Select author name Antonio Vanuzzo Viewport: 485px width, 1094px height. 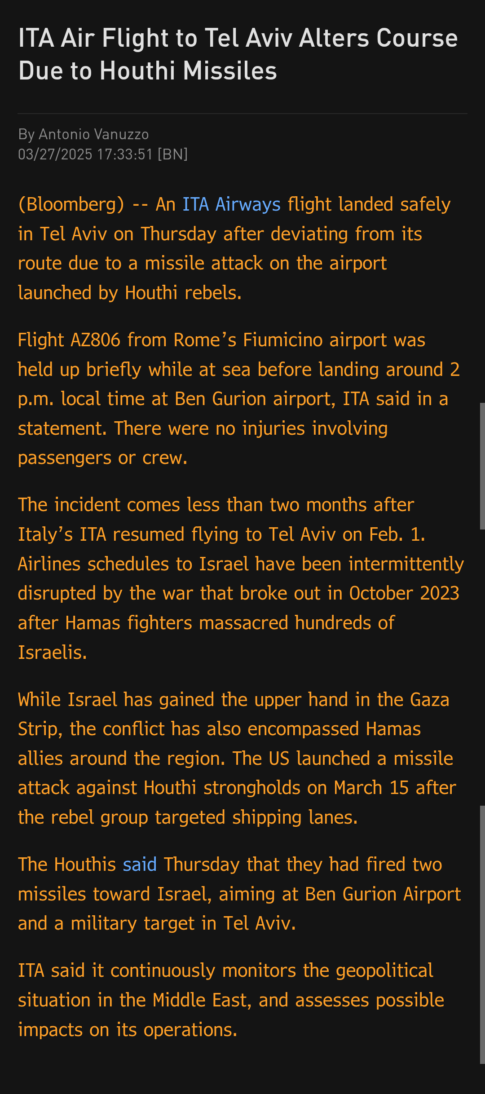(x=94, y=134)
